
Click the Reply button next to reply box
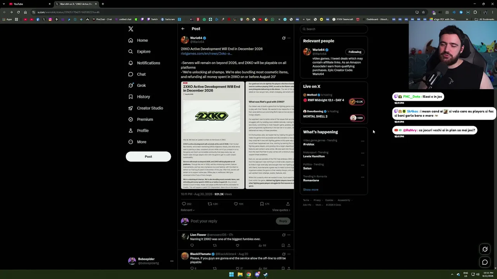(283, 221)
